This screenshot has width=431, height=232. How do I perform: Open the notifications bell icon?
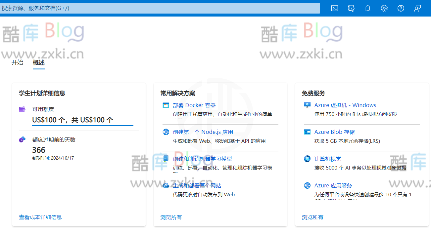[367, 8]
